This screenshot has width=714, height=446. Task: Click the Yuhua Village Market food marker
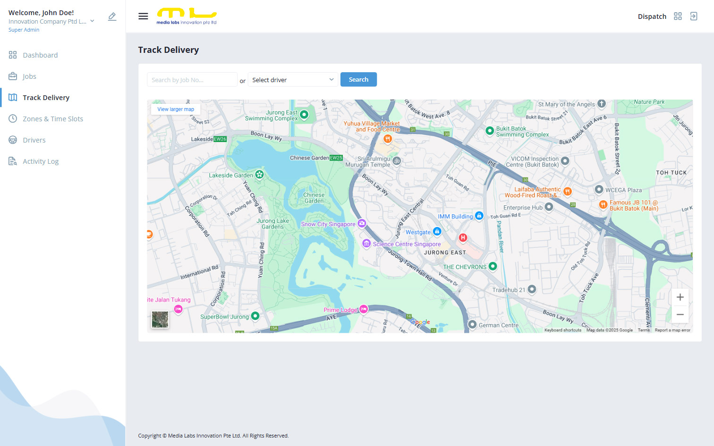(388, 139)
